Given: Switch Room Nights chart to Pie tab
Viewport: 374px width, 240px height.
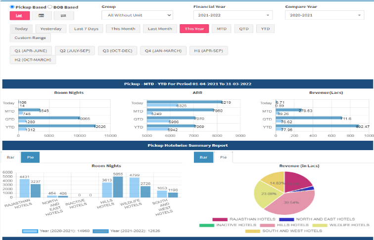Looking at the screenshot, I should pos(30,158).
